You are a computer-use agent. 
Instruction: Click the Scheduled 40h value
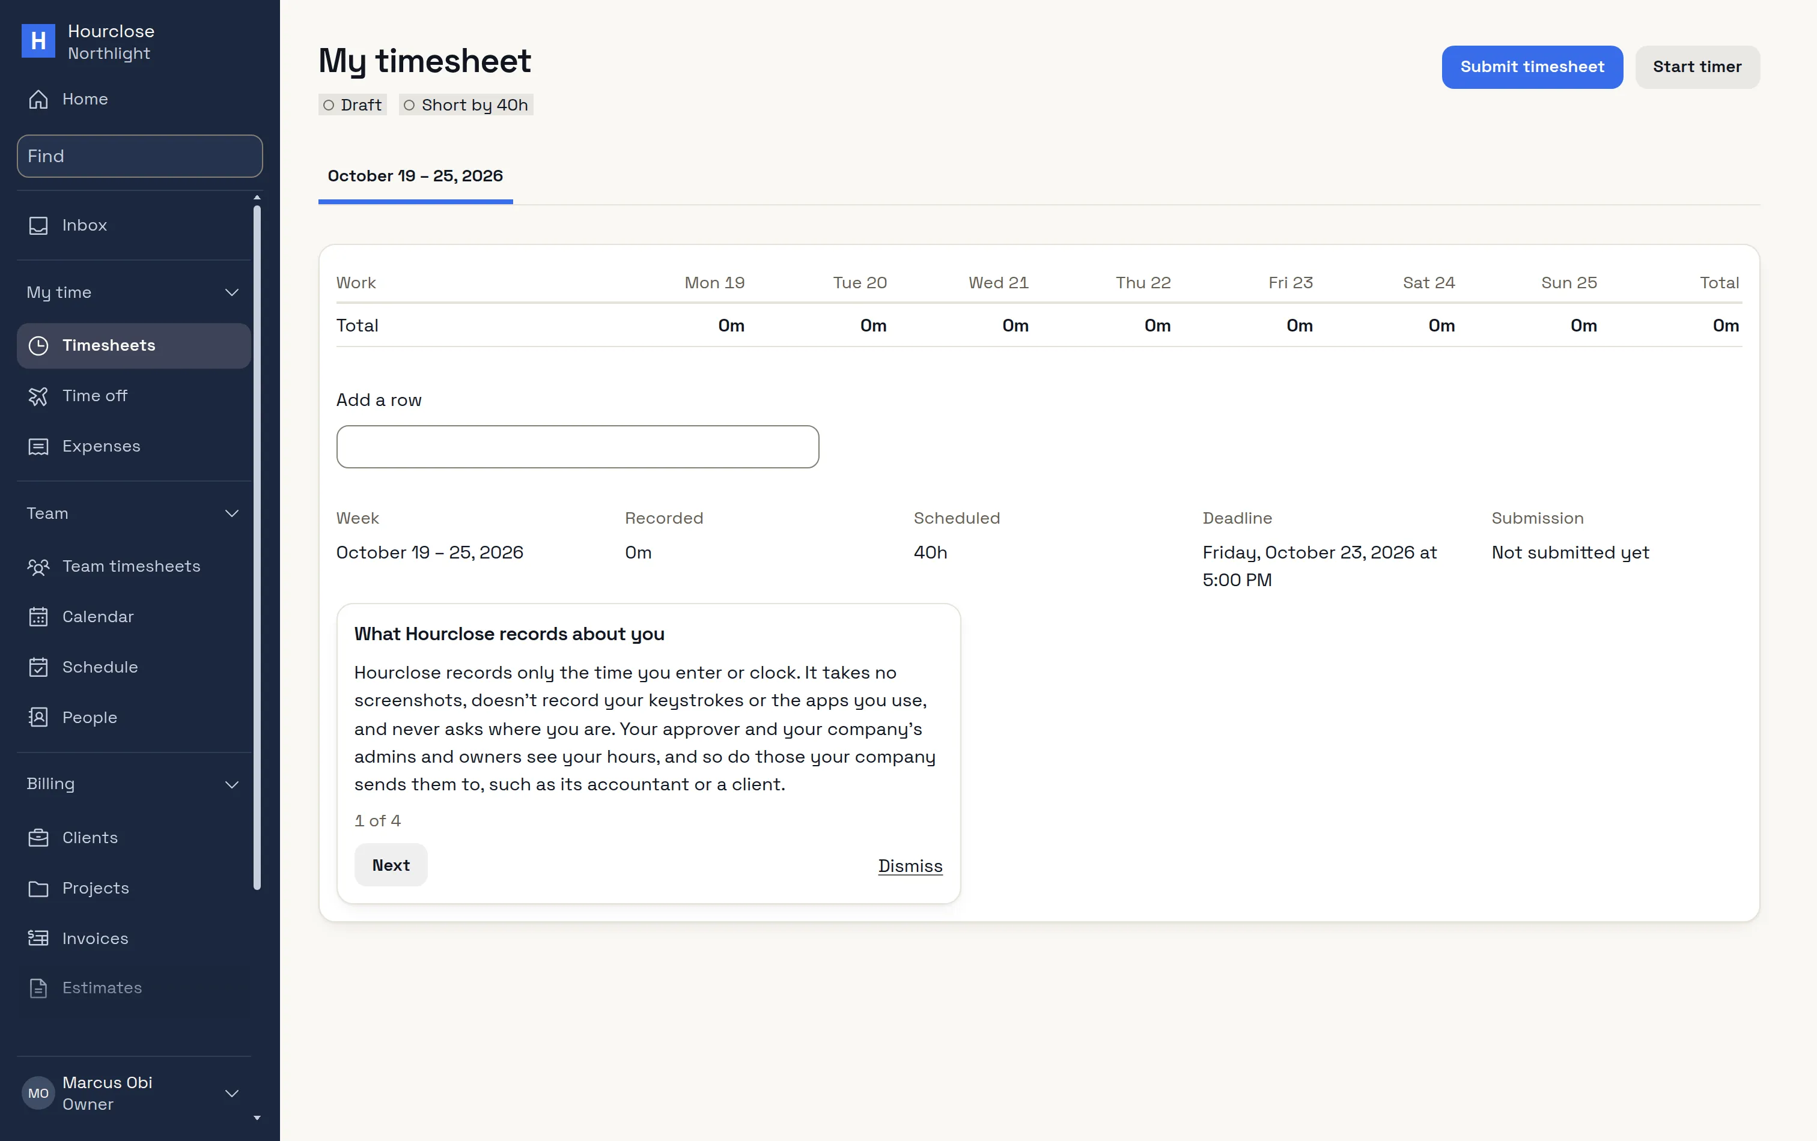930,552
